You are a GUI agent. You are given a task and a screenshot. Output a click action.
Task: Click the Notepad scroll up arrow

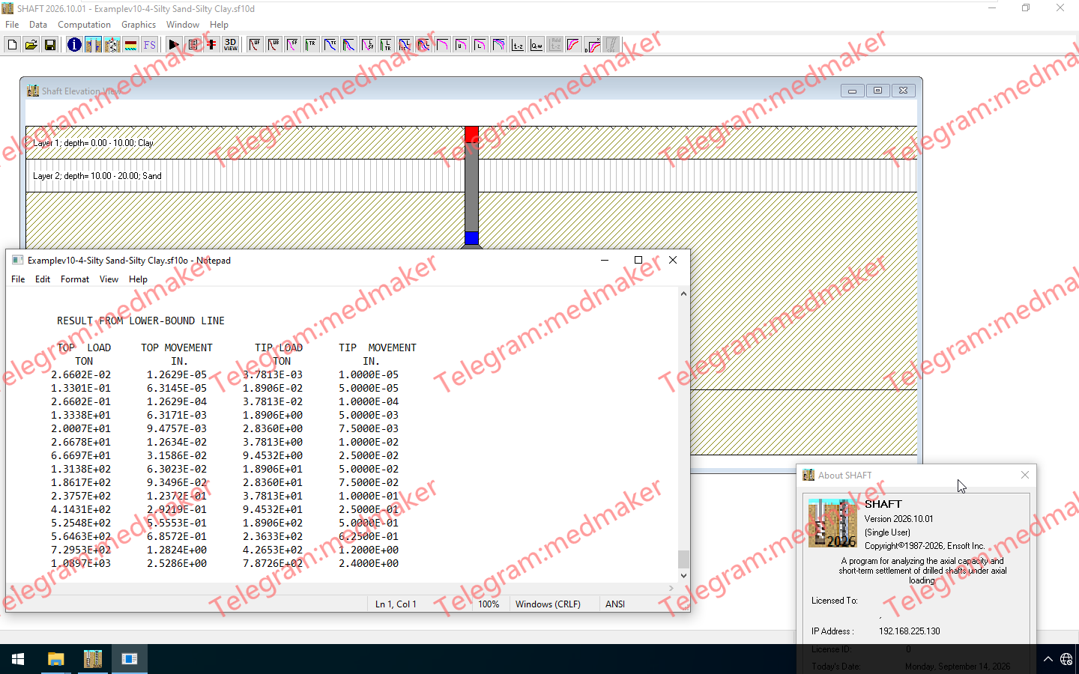click(x=683, y=294)
